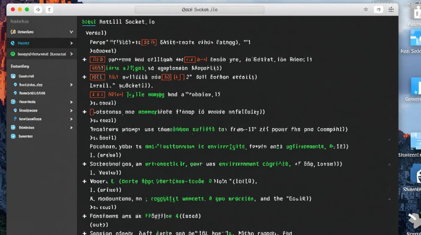Expand the first line marked with a plus sign
Viewport: 421px width, 235px height.
point(84,60)
